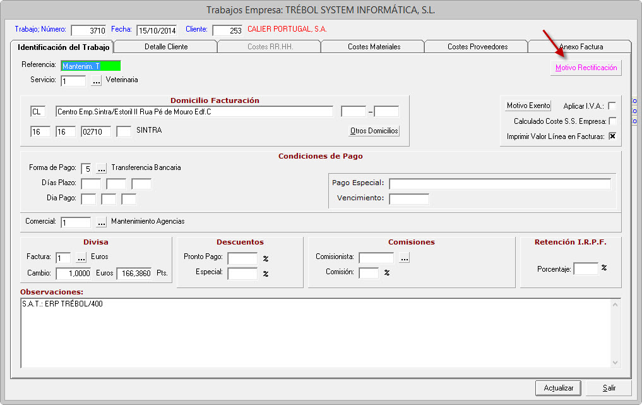Select the Costes RR.HH. tab

coord(270,47)
